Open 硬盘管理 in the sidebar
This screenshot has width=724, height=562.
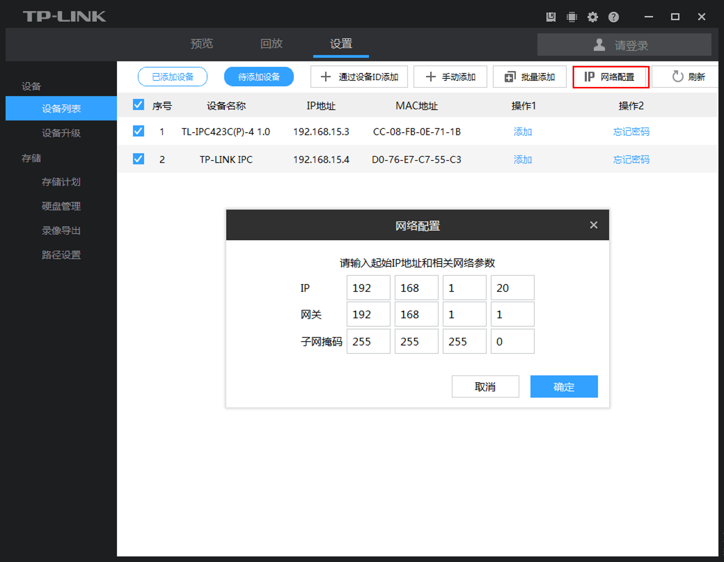pyautogui.click(x=61, y=206)
